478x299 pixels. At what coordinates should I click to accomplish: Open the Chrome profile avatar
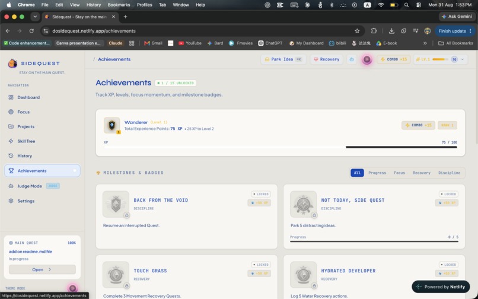click(428, 31)
